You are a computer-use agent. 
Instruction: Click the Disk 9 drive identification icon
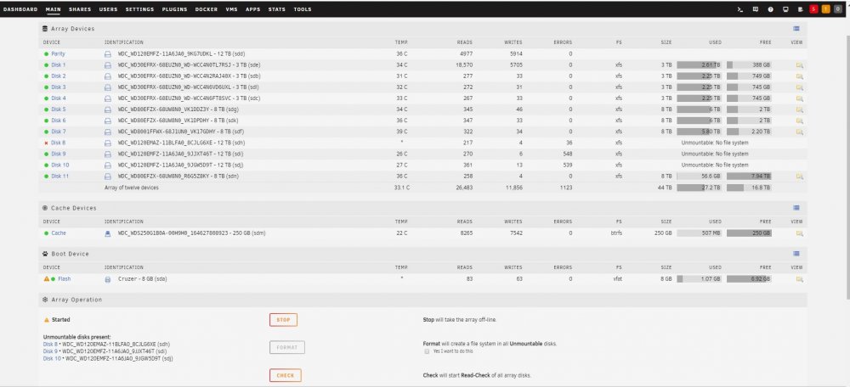[x=107, y=154]
